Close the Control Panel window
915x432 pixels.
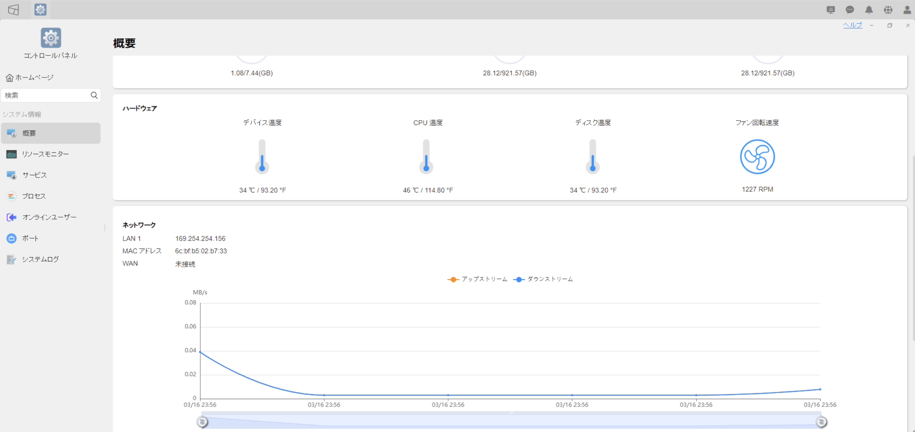[x=908, y=25]
